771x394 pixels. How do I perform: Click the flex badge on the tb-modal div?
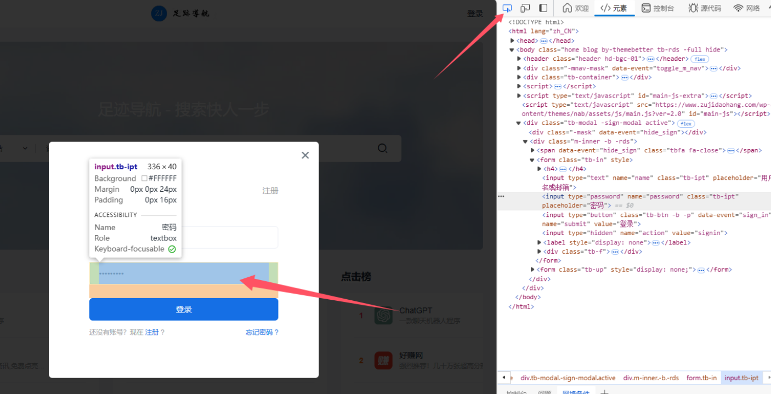pyautogui.click(x=686, y=123)
